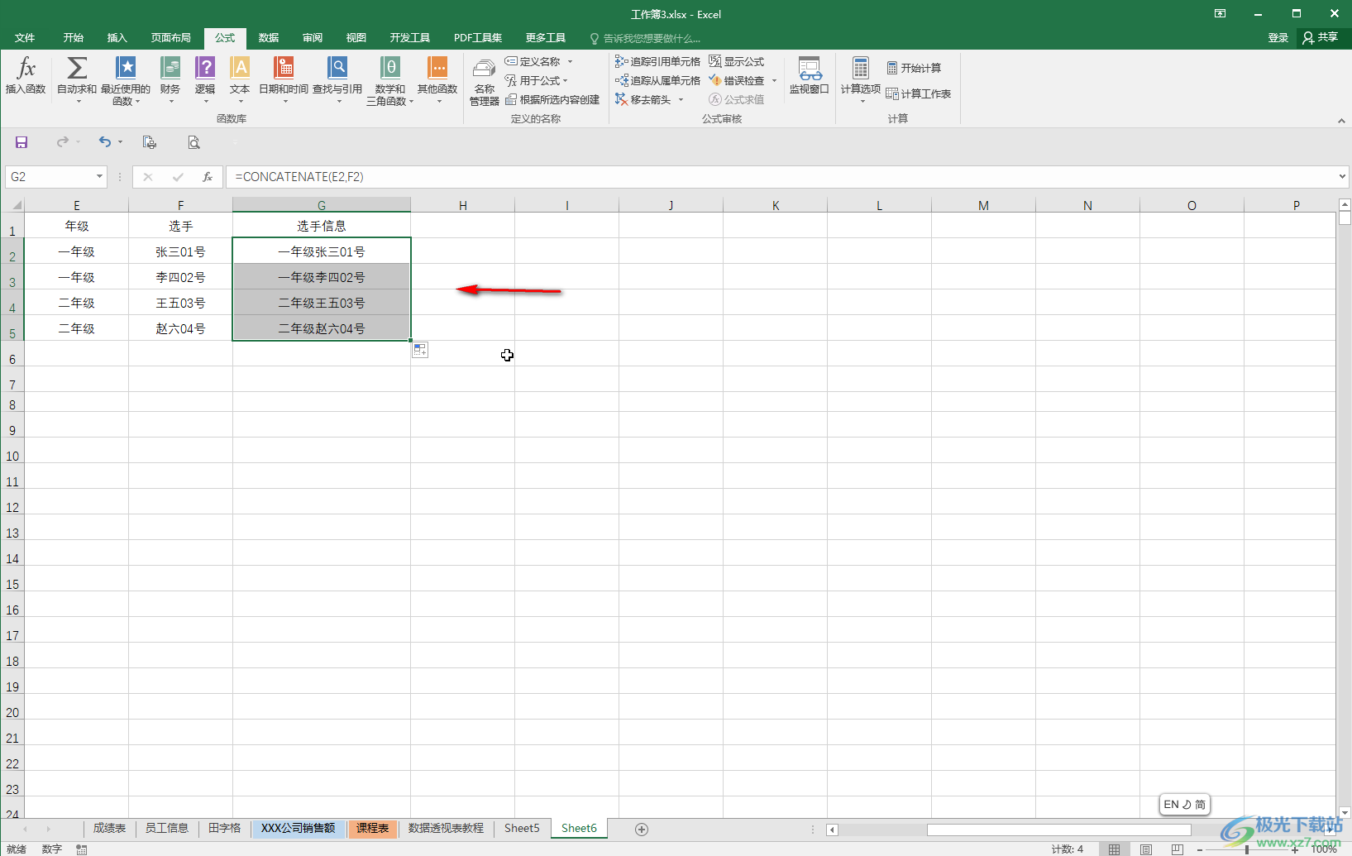1352x856 pixels.
Task: Click Calculate Now (开始计算)
Action: tap(914, 68)
